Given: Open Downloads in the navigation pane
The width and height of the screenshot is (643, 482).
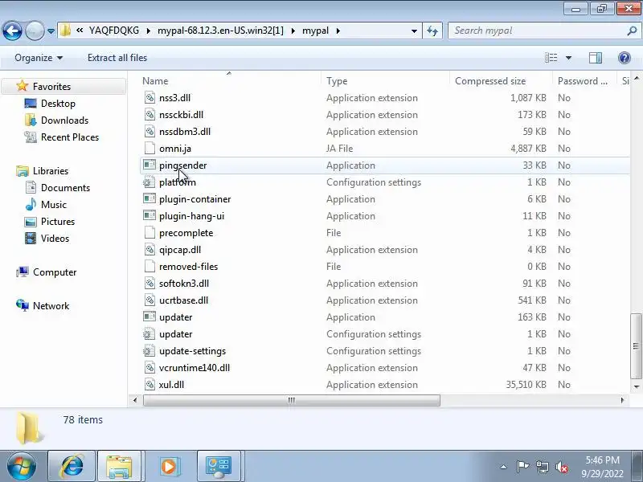Looking at the screenshot, I should (64, 120).
